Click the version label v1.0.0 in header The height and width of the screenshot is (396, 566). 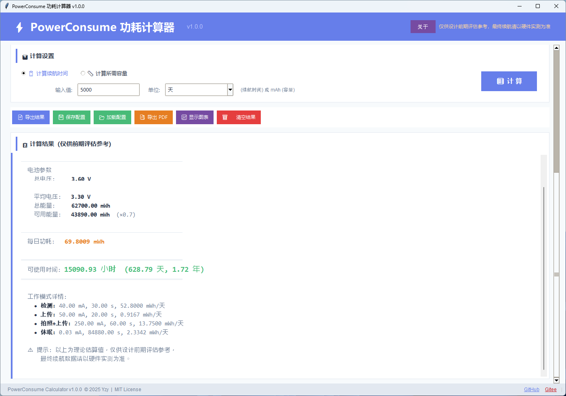point(195,27)
